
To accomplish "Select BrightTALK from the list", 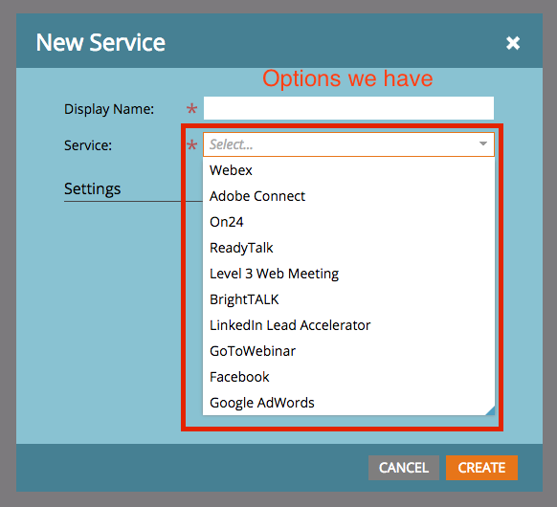I will coord(348,299).
